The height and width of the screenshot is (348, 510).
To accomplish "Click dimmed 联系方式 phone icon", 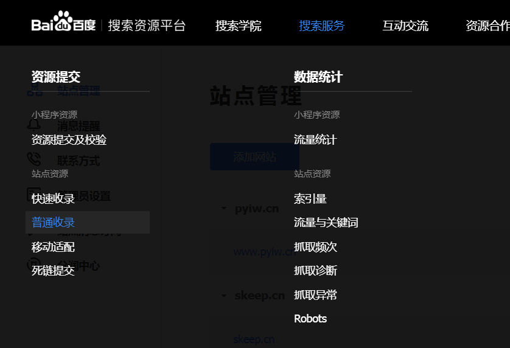I will pos(34,159).
